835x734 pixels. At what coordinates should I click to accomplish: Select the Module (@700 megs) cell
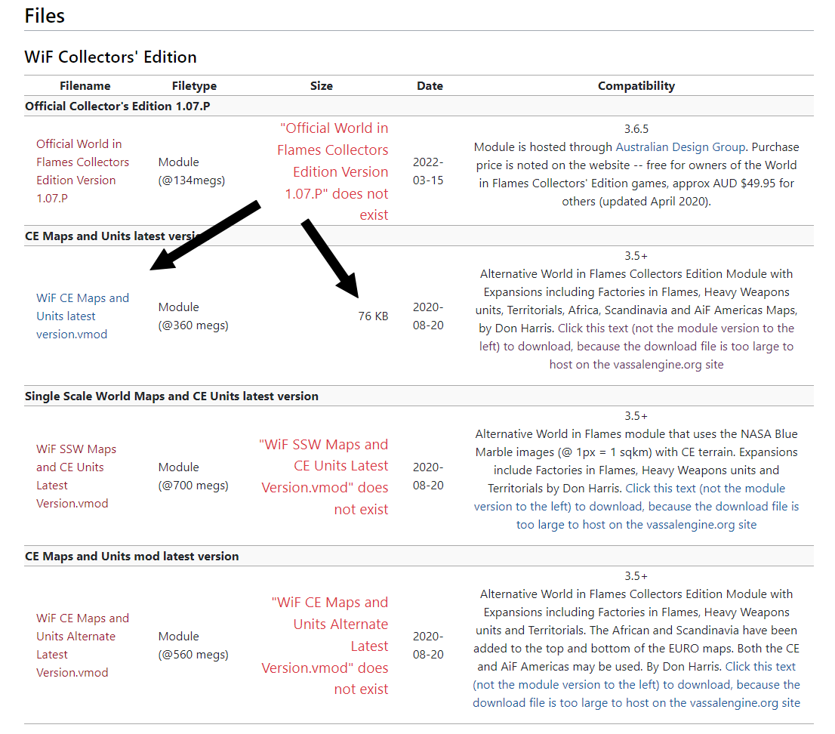click(193, 476)
